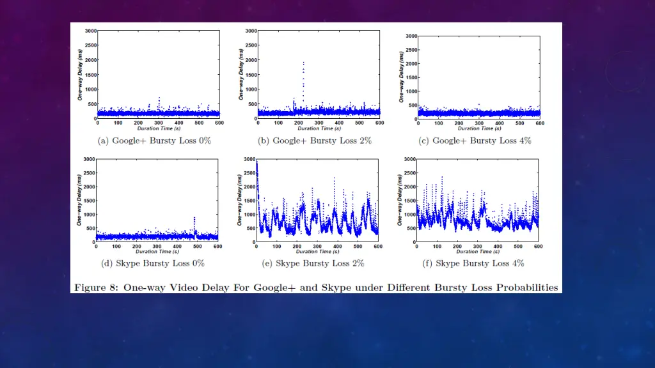
Task: Click 'Duration Time (s)' label under plot (d)
Action: coord(157,252)
